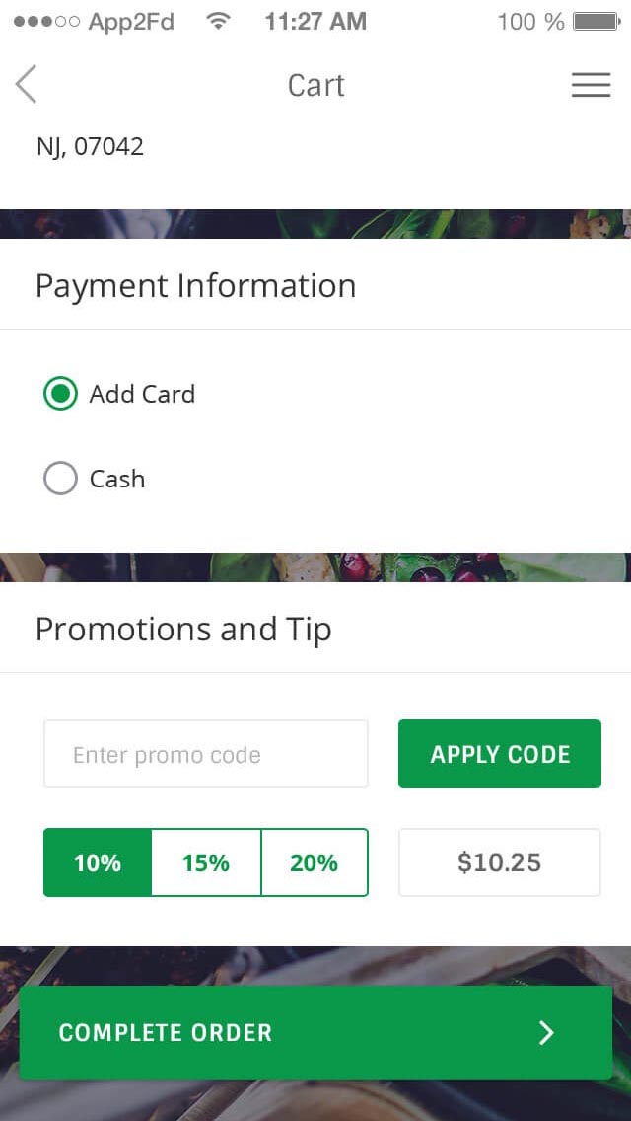Click the arrow on Complete Order
The width and height of the screenshot is (631, 1121).
[546, 1032]
